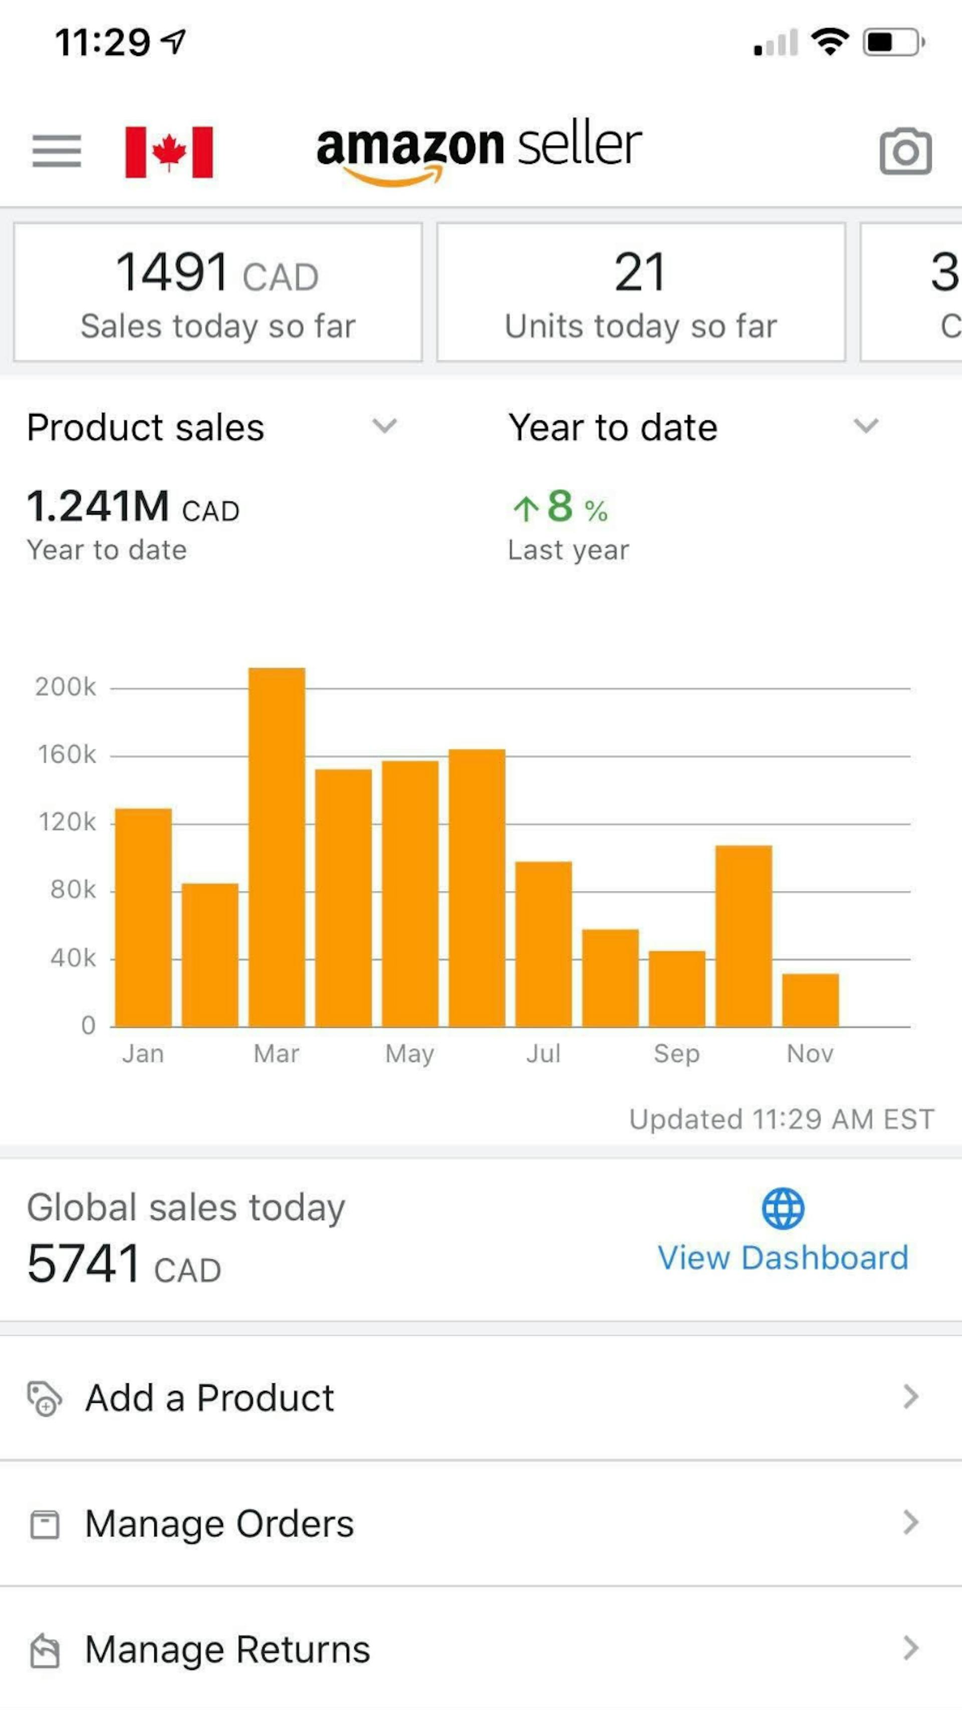Tap the October bar in sales chart
The image size is (962, 1710).
point(744,936)
